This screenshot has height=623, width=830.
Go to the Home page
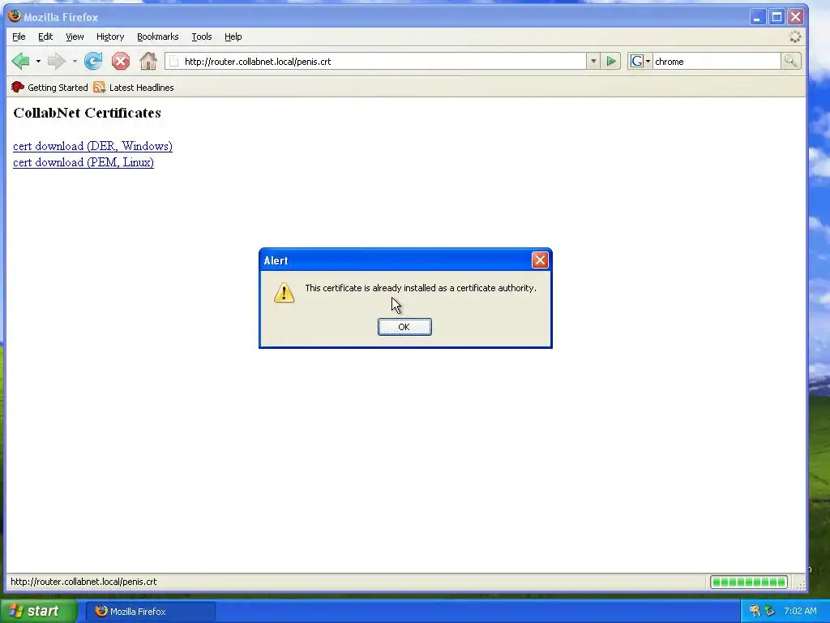click(x=148, y=62)
